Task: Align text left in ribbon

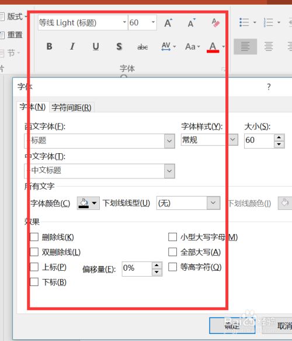Action: pos(245,47)
